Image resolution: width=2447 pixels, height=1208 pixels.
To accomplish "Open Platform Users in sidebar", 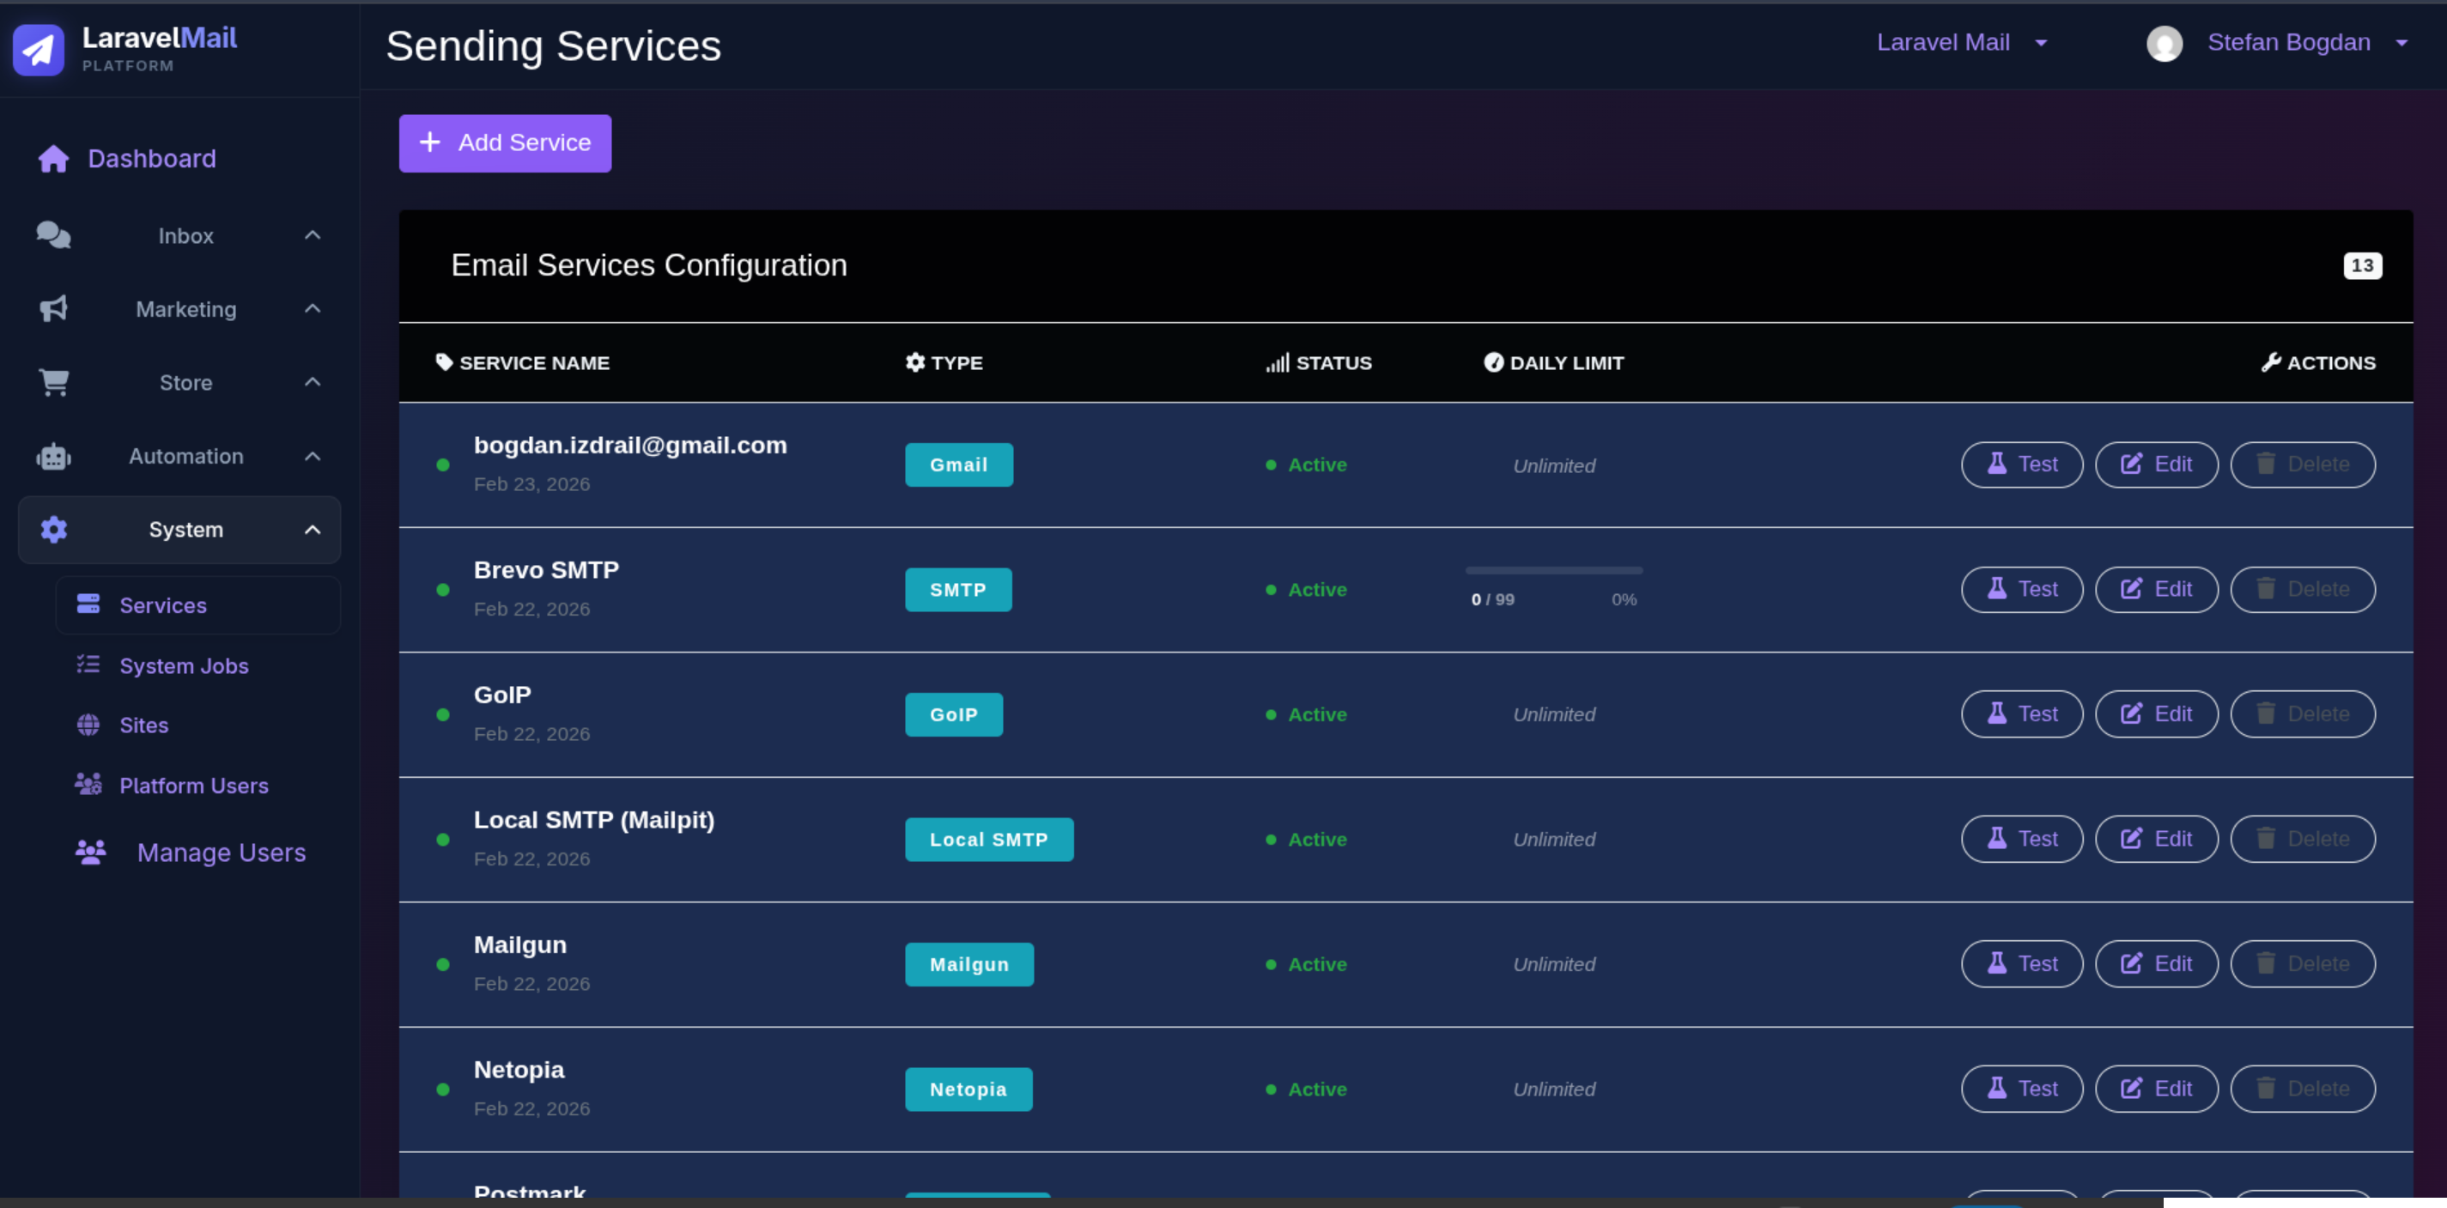I will click(x=194, y=786).
